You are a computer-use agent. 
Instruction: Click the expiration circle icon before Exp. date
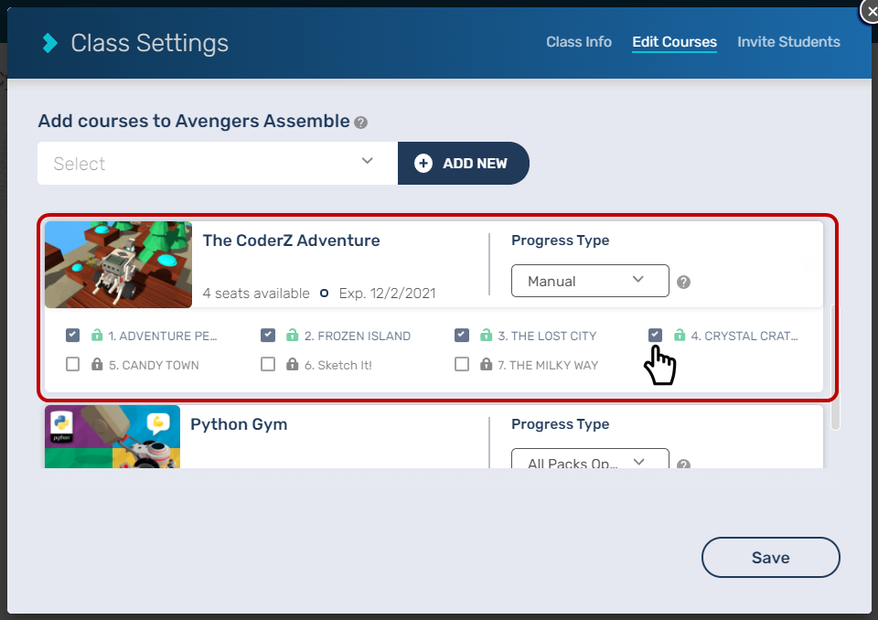coord(324,293)
